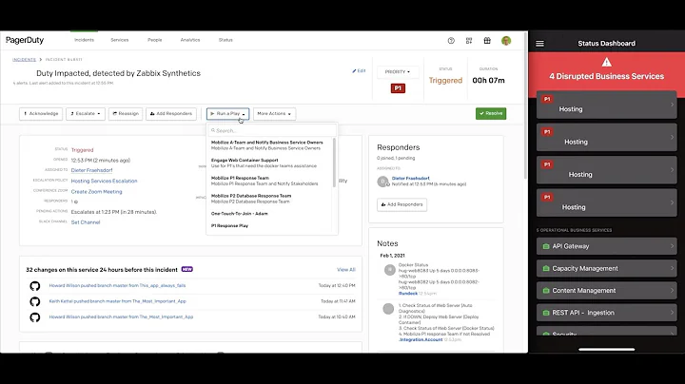Open the Escalate dropdown

(x=86, y=113)
